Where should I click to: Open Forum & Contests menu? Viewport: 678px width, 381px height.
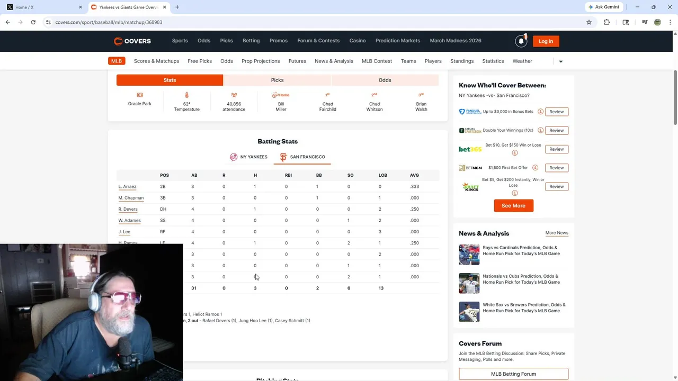coord(318,41)
